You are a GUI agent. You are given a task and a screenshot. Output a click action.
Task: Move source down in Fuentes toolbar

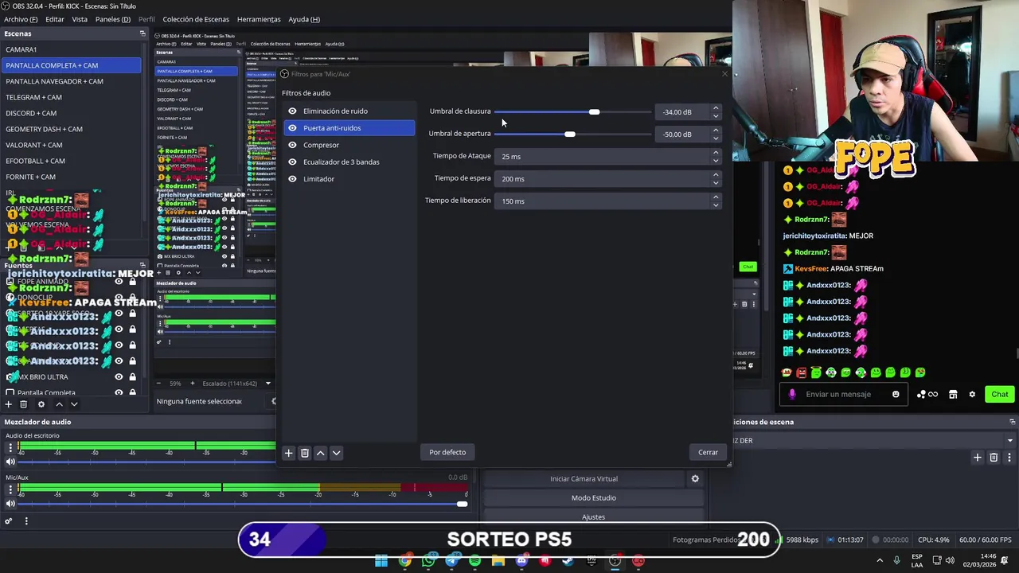click(x=74, y=404)
